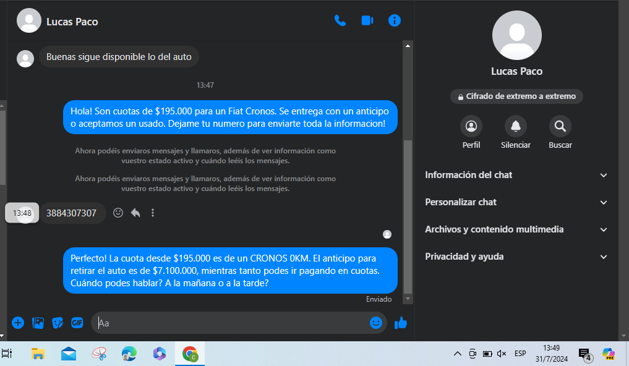The width and height of the screenshot is (629, 366).
Task: Click the Lucas Paco name in sidebar
Action: 516,71
